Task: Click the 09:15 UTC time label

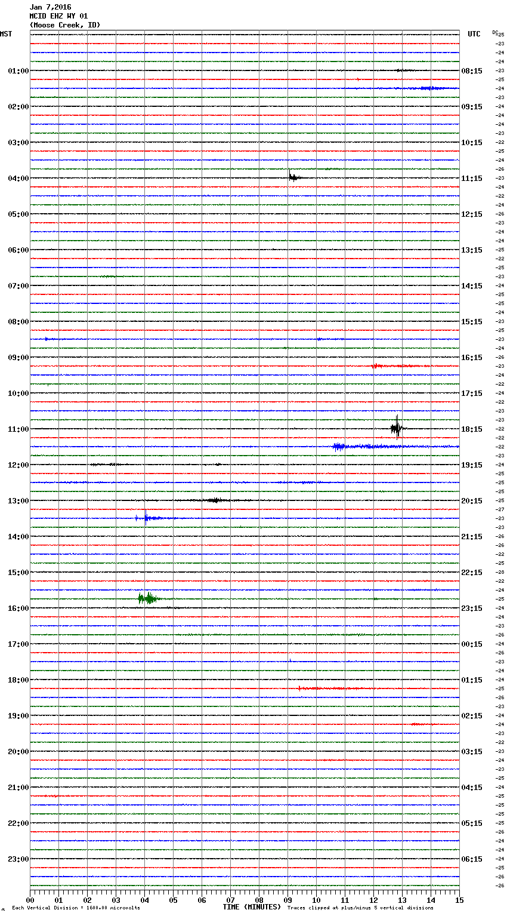Action: (x=472, y=107)
